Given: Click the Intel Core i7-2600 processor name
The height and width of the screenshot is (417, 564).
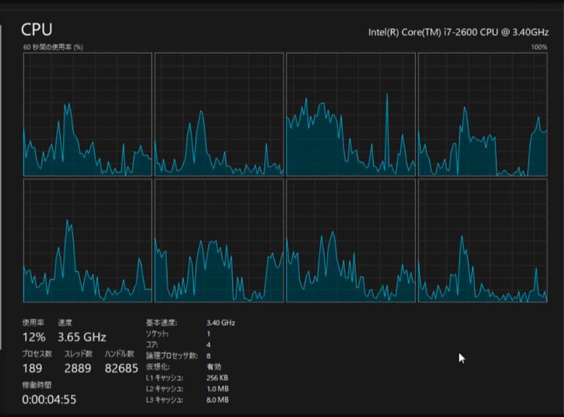Looking at the screenshot, I should coord(458,31).
